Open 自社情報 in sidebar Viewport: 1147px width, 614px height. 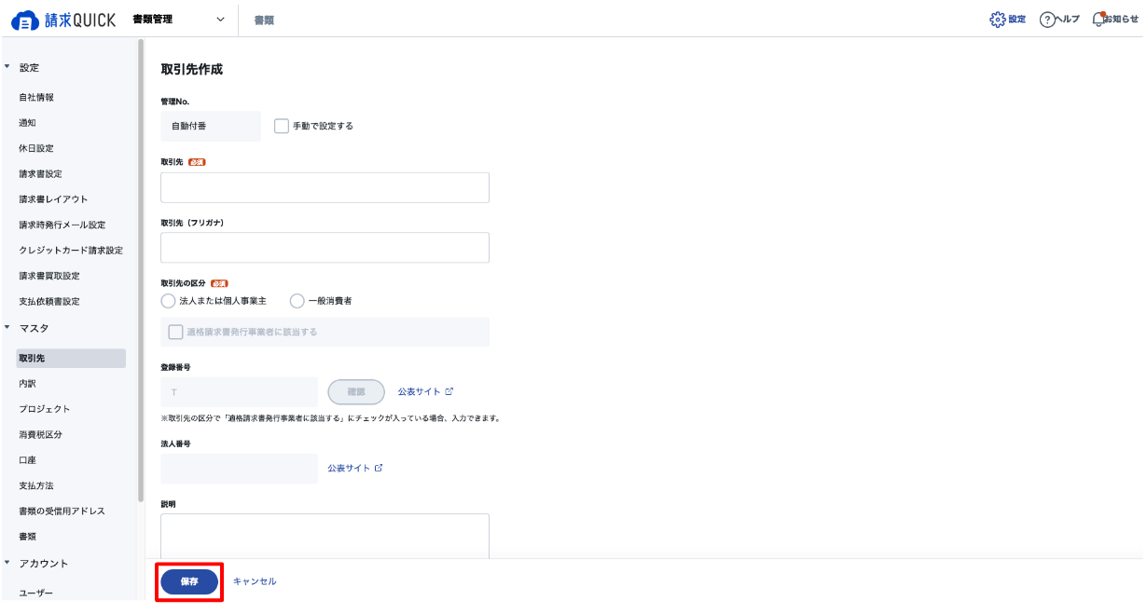pos(36,97)
